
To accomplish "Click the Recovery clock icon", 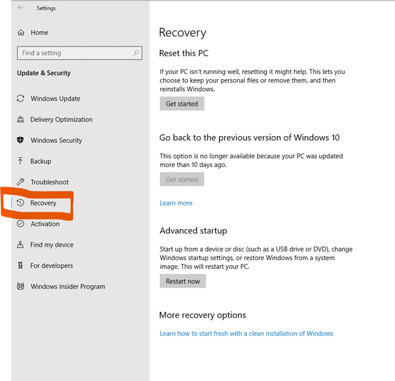I will pos(20,203).
